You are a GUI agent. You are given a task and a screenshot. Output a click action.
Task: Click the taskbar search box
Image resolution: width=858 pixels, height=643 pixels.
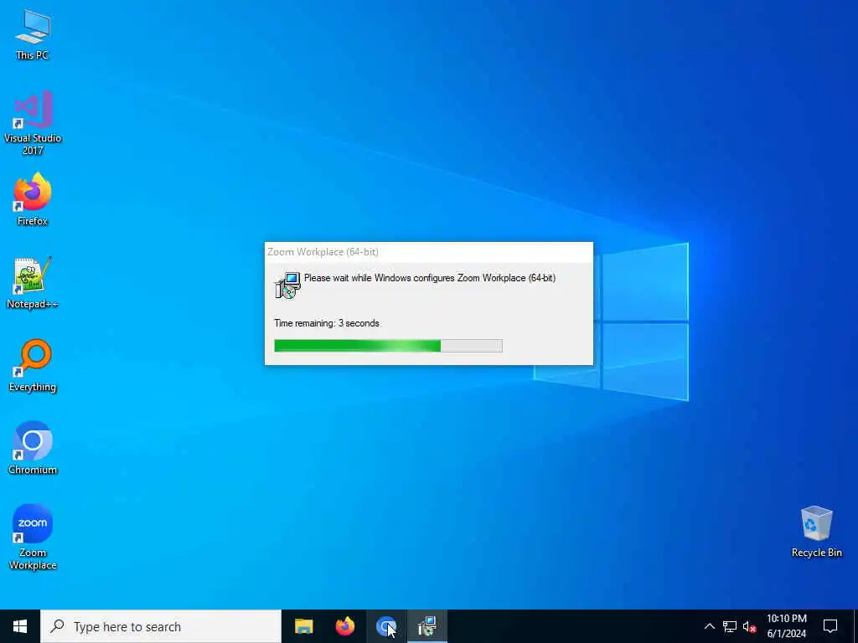tap(161, 626)
